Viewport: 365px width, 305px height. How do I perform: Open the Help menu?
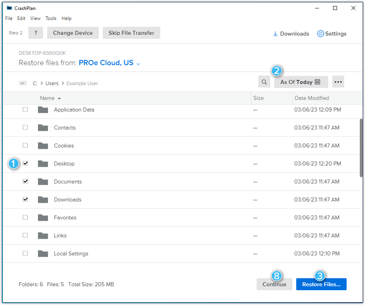pos(66,18)
